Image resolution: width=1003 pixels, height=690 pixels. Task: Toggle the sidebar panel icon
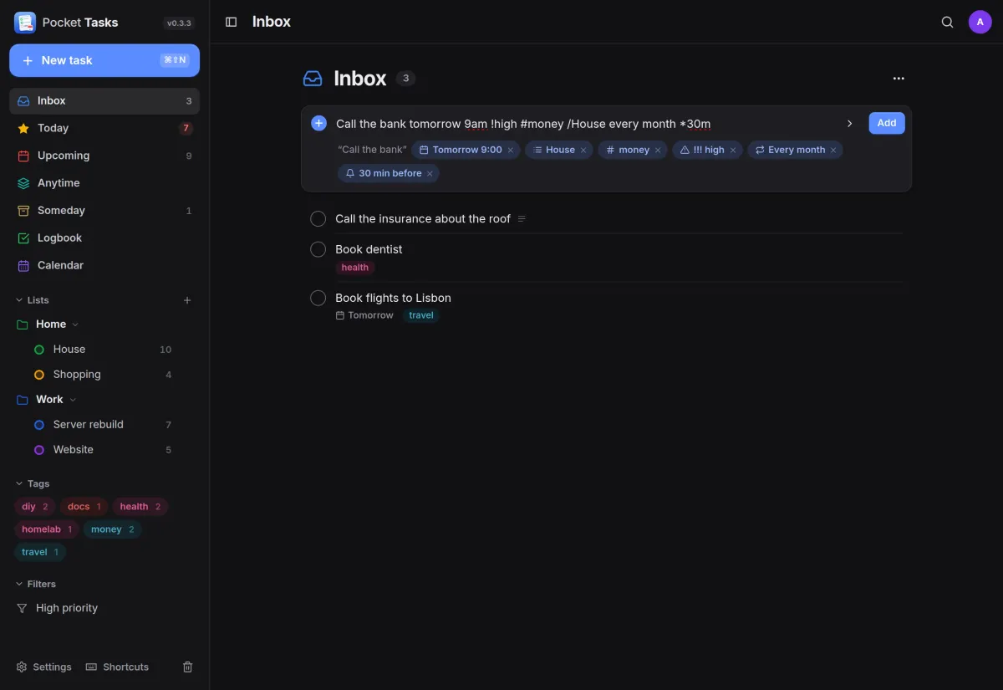coord(232,22)
